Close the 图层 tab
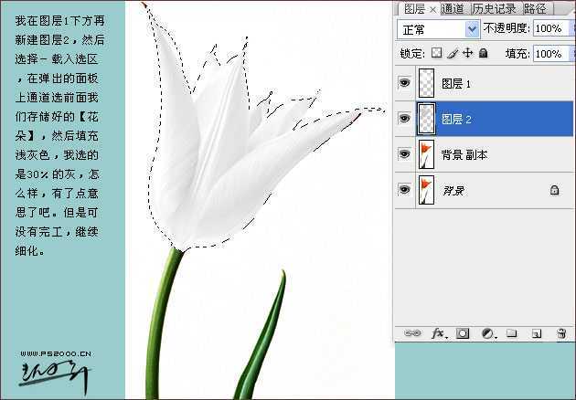576x400 pixels. [x=432, y=10]
